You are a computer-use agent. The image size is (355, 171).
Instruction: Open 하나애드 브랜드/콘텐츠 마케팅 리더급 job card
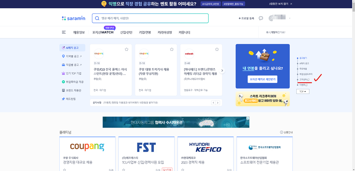click(x=201, y=70)
